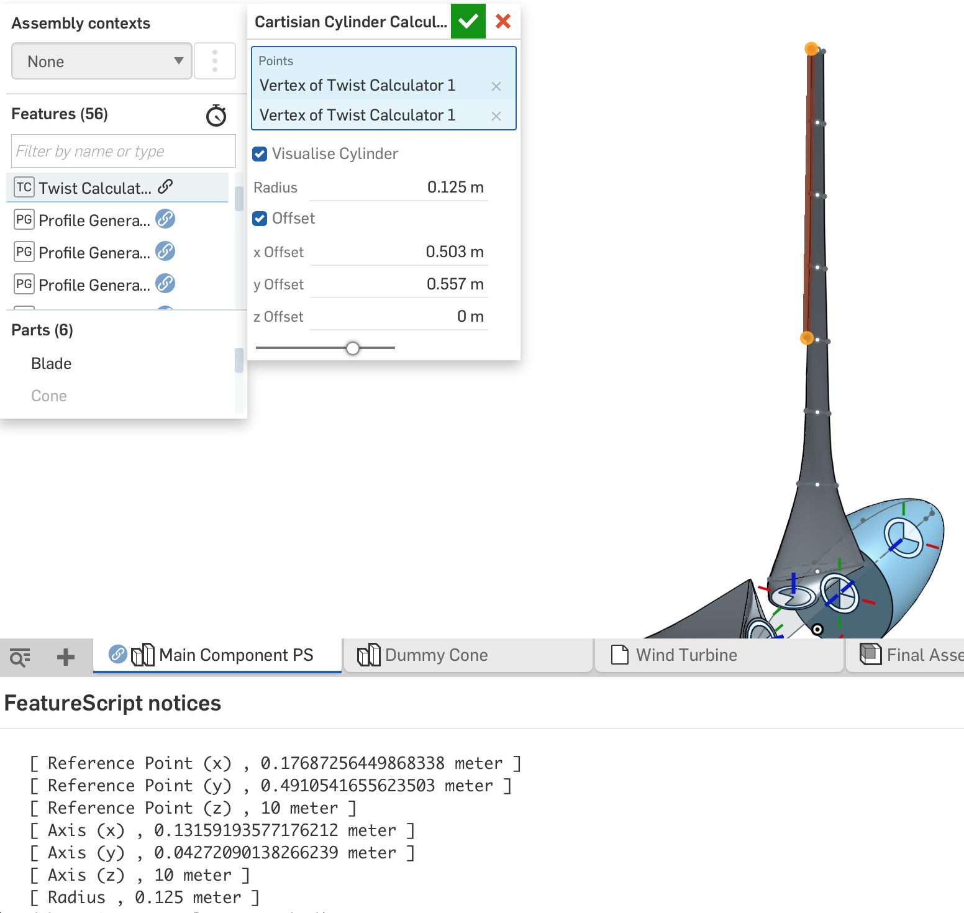Edit the x Offset value 0.503 m
Screen dimensions: 964x913
[x=399, y=252]
